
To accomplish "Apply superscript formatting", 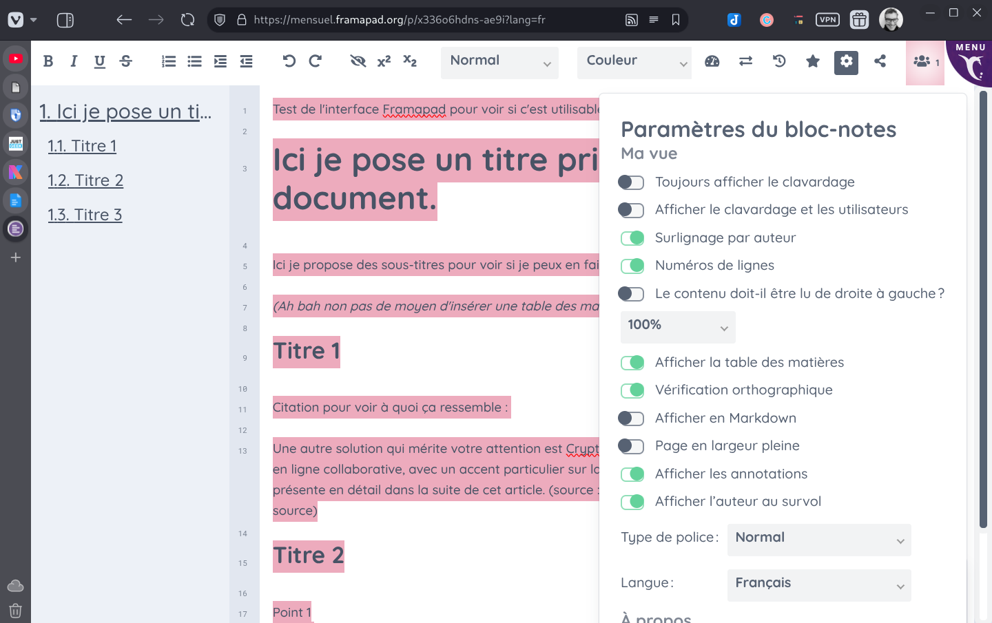I will [384, 61].
